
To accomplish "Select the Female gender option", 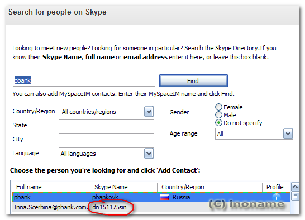I will click(218, 107).
